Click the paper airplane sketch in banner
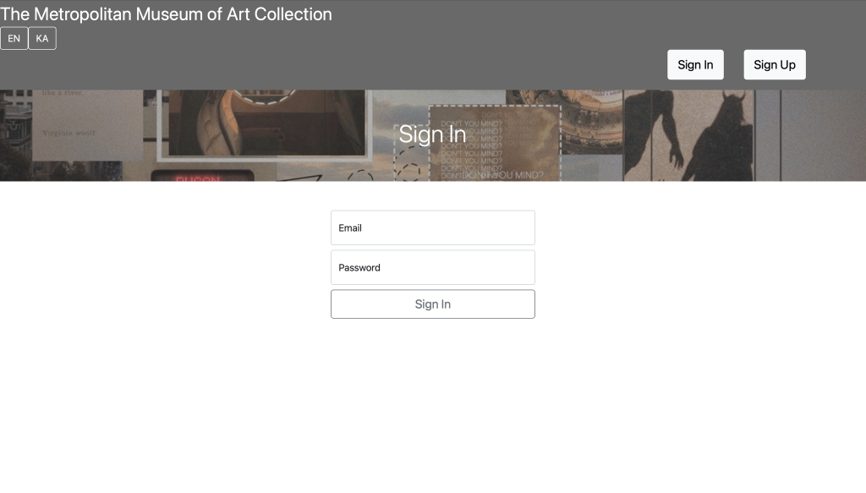Viewport: 866px width, 493px height. 299,178
